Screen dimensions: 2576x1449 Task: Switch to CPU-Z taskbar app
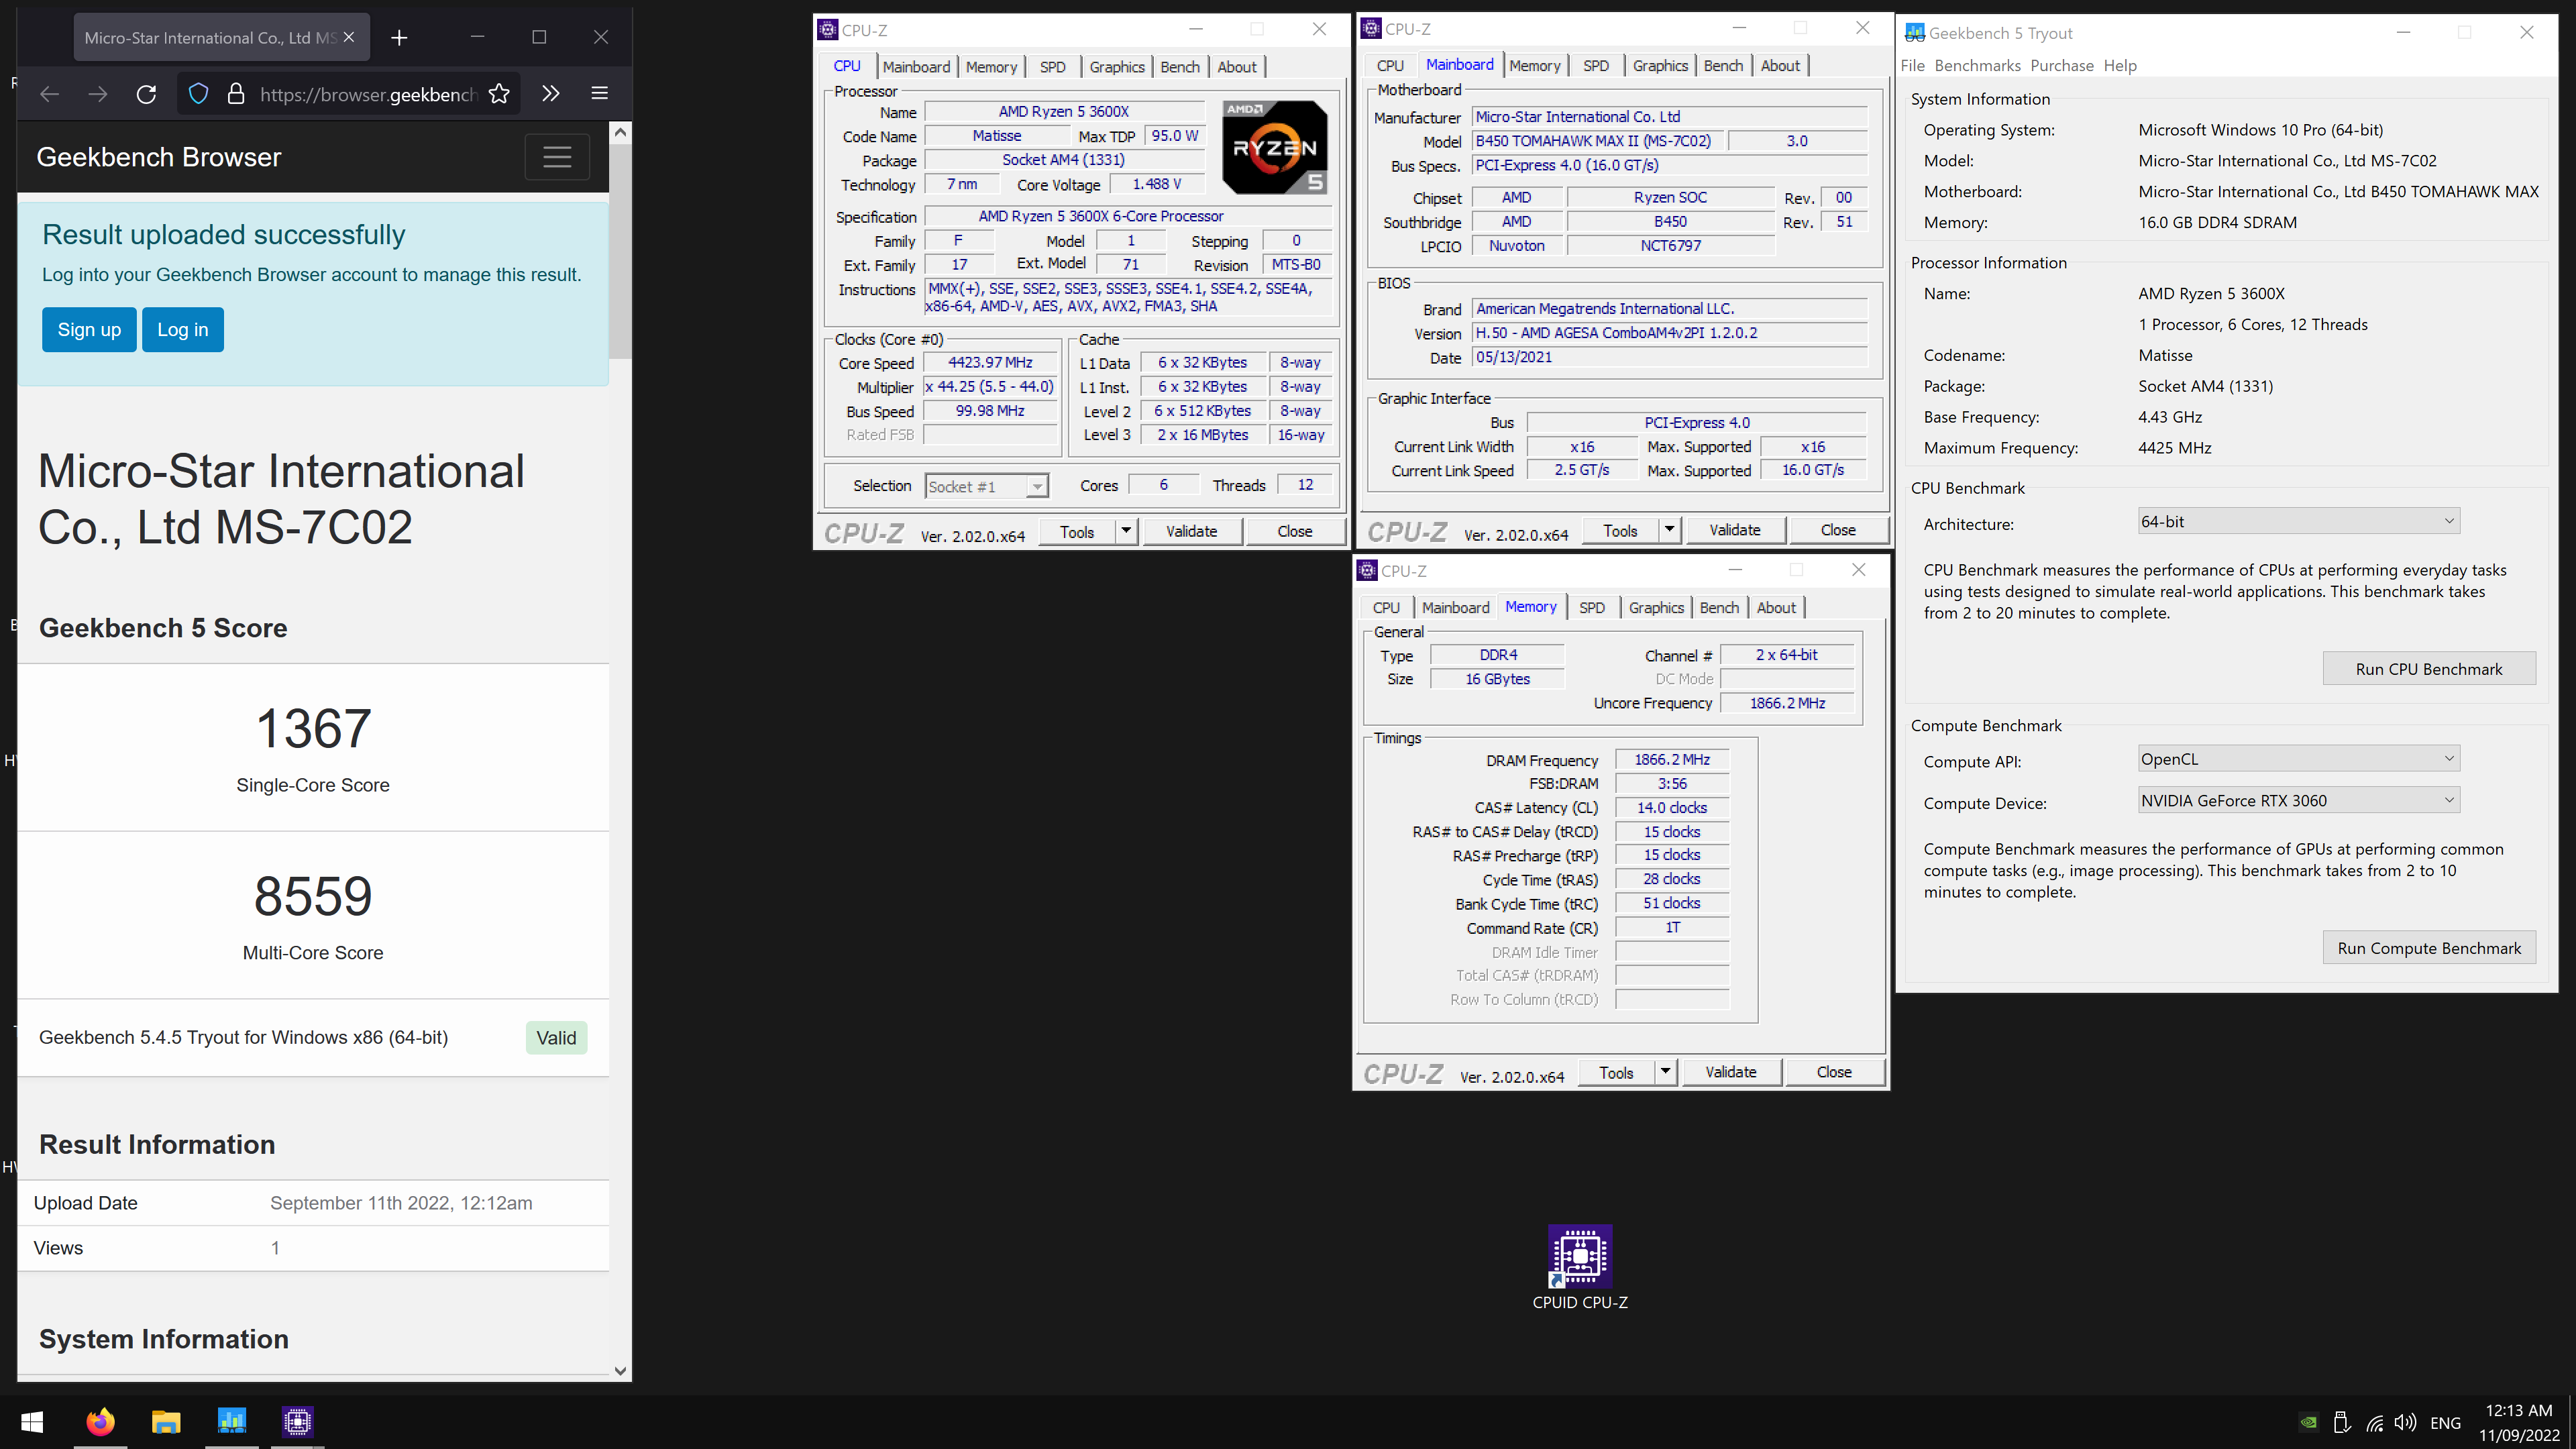point(298,1422)
